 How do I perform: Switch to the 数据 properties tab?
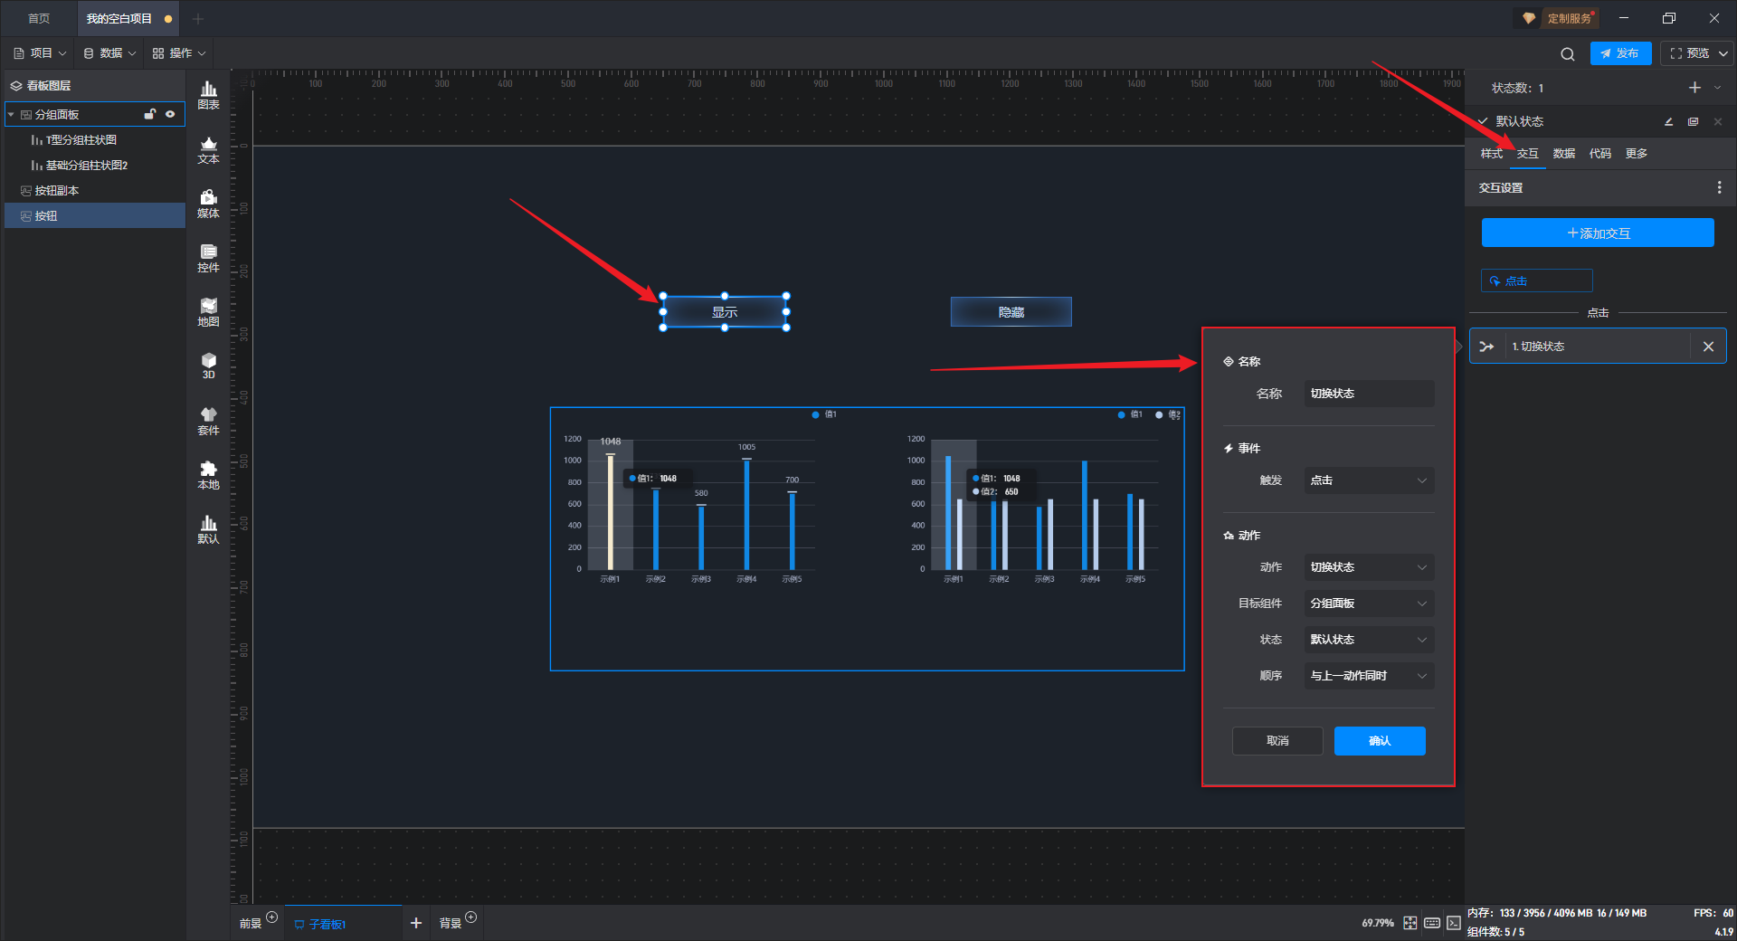point(1563,154)
